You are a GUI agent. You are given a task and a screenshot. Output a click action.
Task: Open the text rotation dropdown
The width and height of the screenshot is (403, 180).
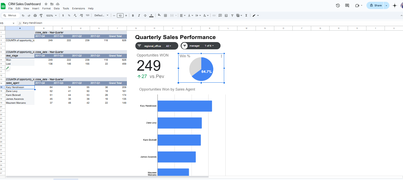[x=206, y=15]
